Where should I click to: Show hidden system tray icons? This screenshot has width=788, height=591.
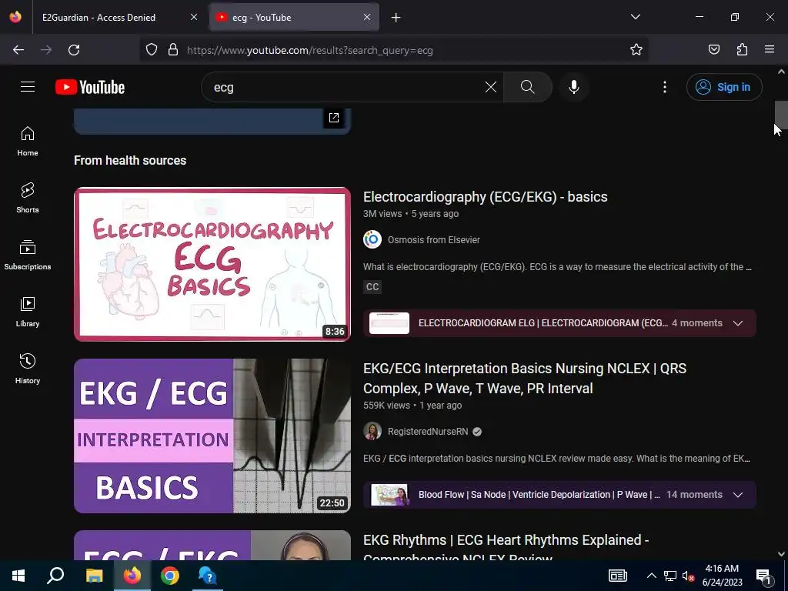tap(651, 576)
